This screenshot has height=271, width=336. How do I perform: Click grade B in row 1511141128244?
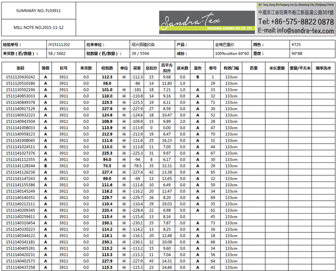tap(45, 166)
